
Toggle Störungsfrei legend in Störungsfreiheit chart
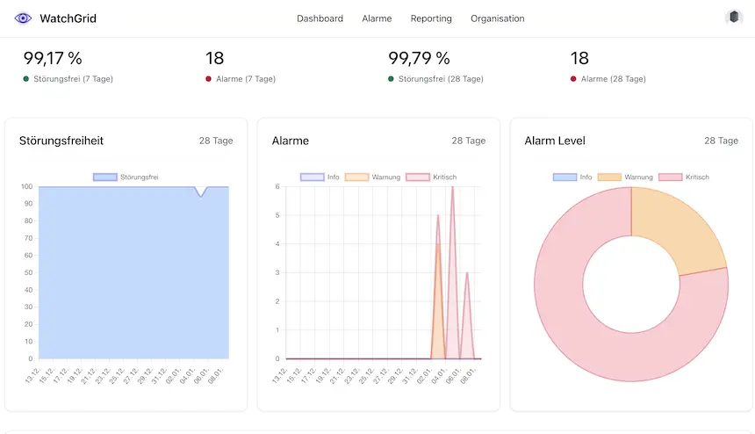126,177
